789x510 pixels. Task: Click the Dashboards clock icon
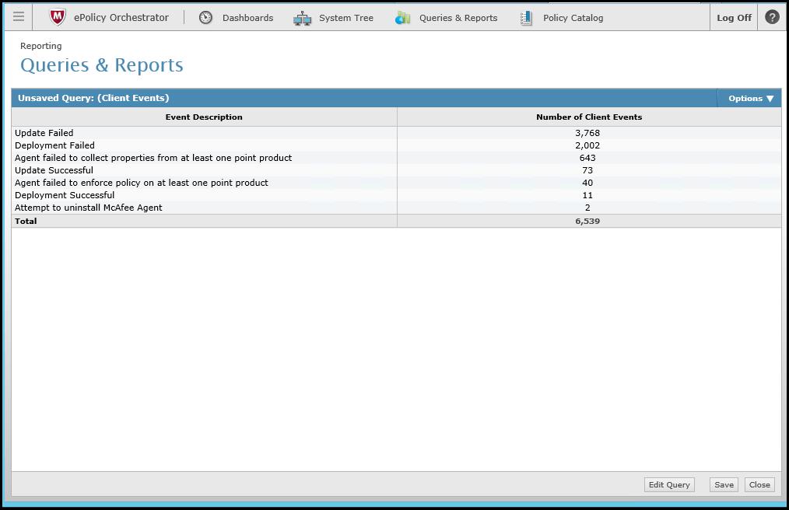205,18
